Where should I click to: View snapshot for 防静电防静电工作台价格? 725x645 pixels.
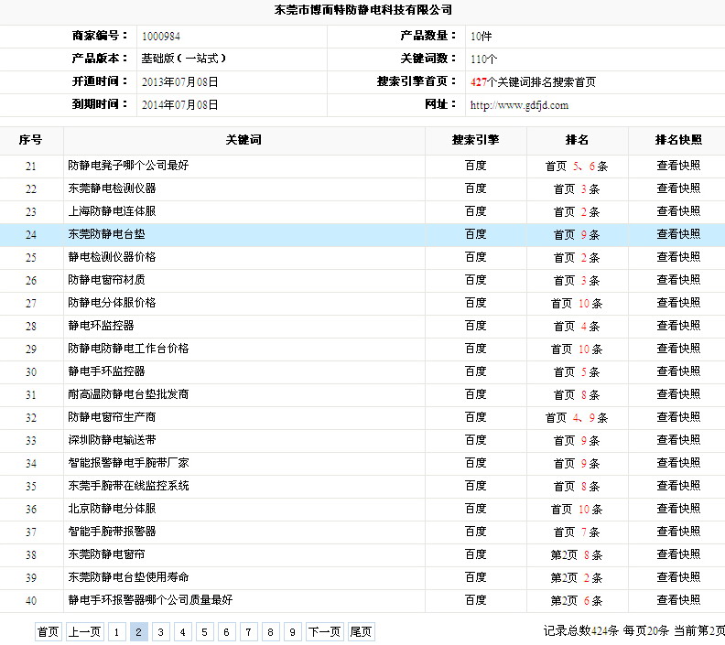(x=678, y=349)
